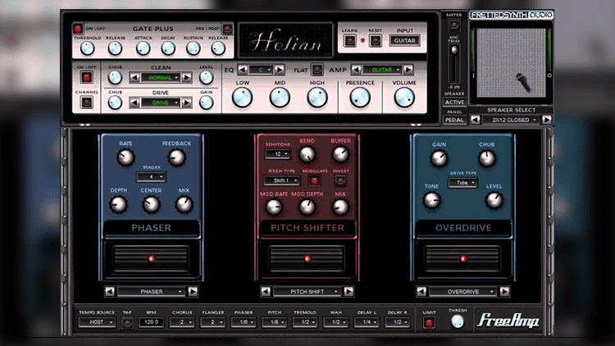Screen dimensions: 615x346
Task: Click previous effect arrow under Overdrive pedal
Action: coord(421,291)
